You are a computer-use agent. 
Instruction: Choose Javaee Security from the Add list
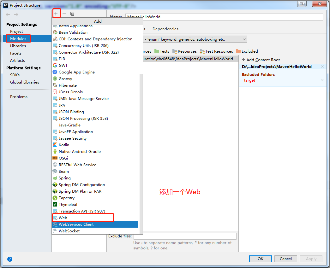(x=95, y=138)
